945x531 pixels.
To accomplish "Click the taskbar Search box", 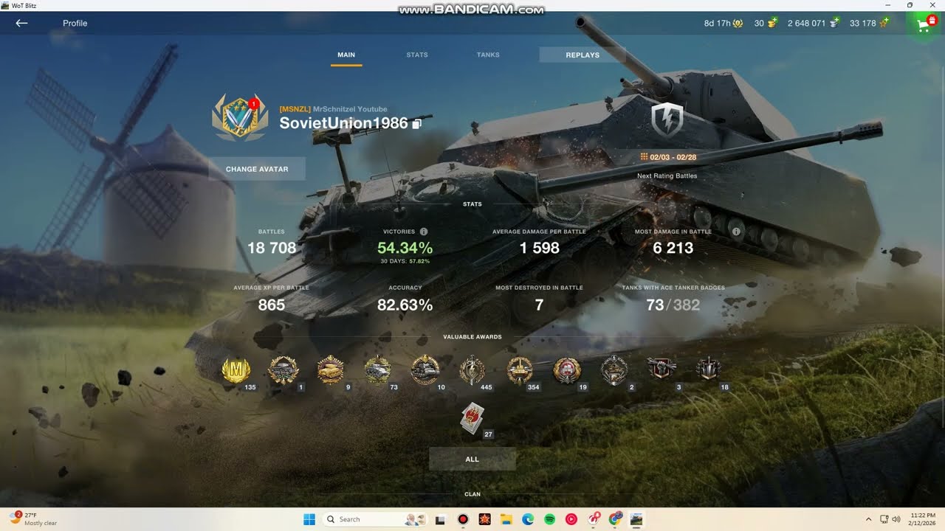I will (x=374, y=519).
